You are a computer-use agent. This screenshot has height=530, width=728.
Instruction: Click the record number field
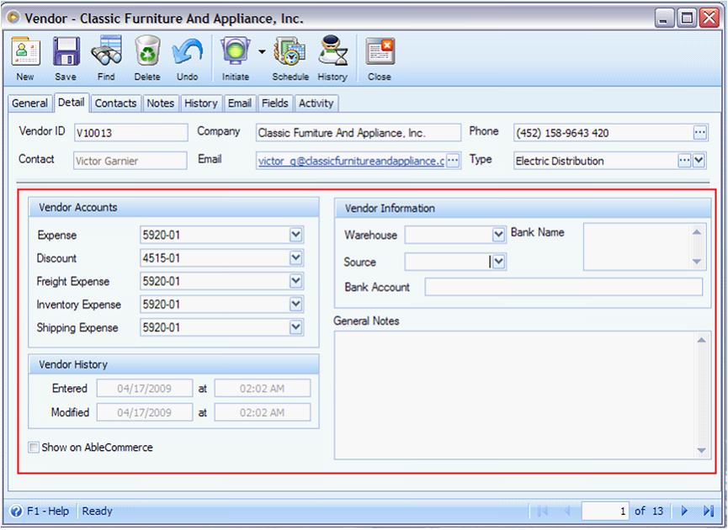[x=605, y=511]
